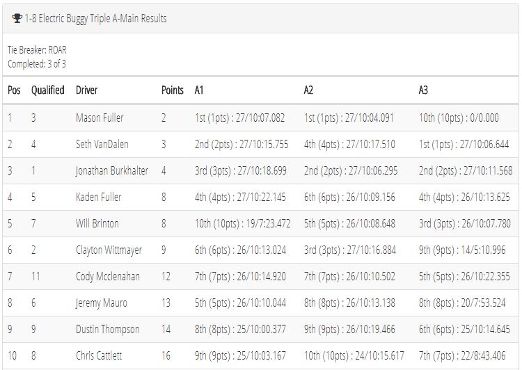The height and width of the screenshot is (370, 522).
Task: Click the A3 column header
Action: pyautogui.click(x=423, y=90)
